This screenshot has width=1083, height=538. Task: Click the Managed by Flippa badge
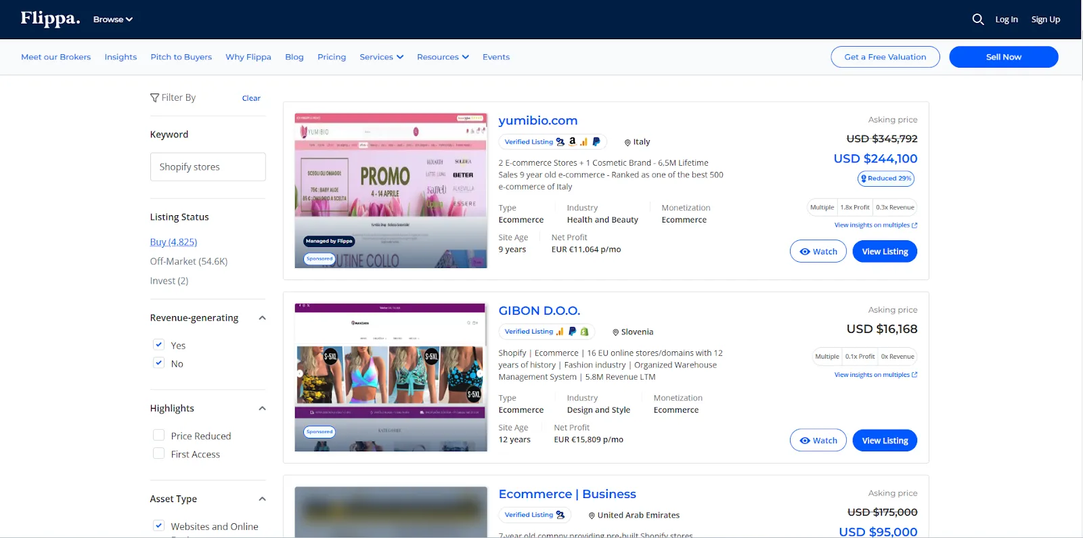click(x=329, y=241)
